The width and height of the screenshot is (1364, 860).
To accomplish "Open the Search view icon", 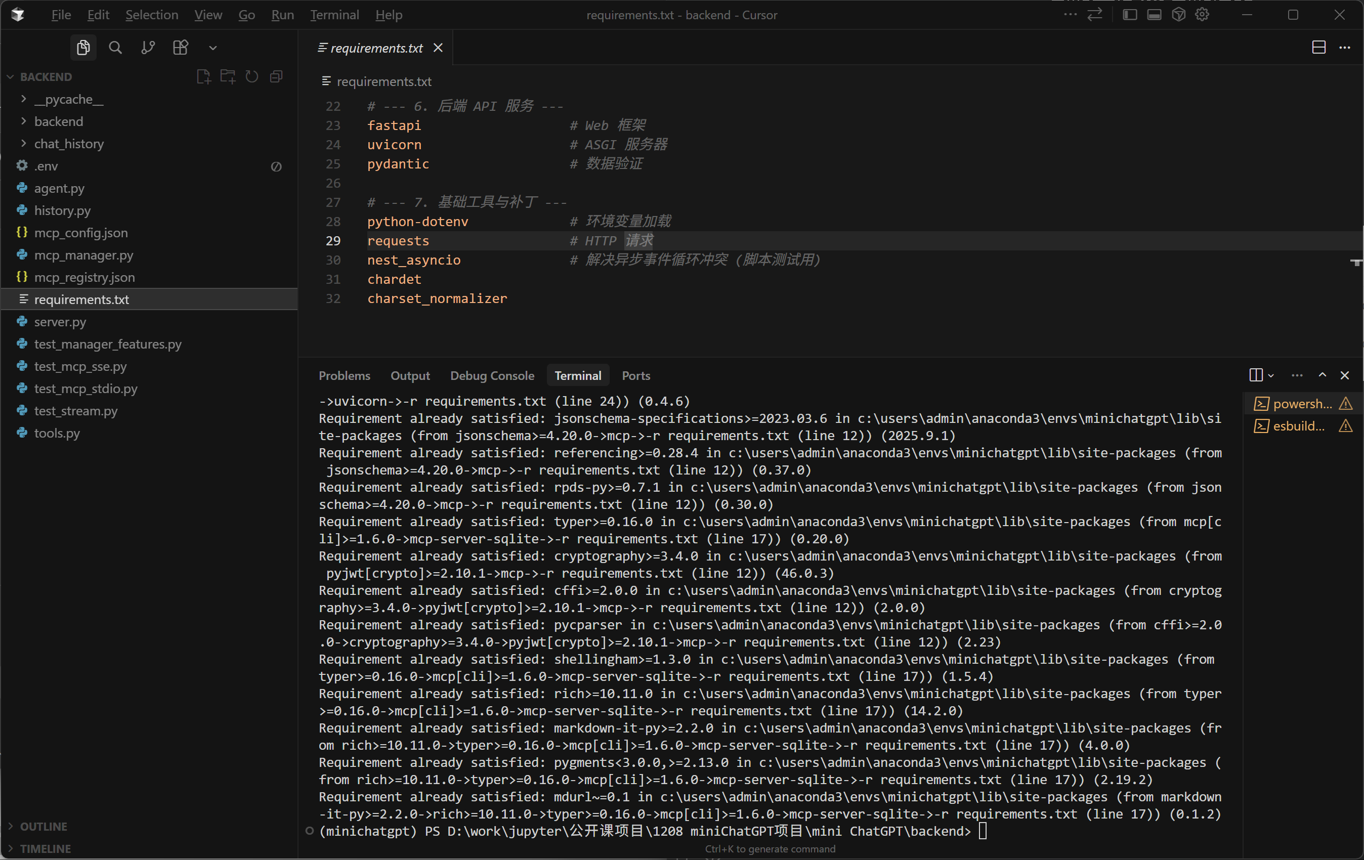I will click(115, 48).
